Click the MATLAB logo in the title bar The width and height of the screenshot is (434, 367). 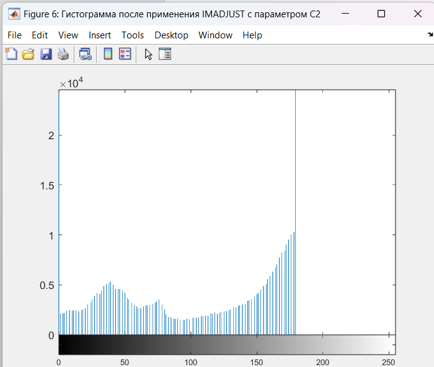[14, 14]
